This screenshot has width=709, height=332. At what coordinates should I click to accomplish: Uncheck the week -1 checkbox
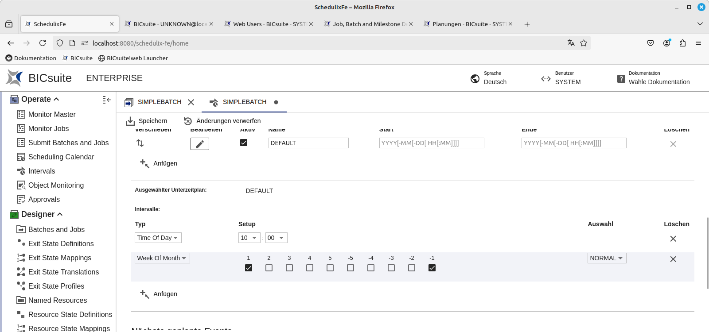432,268
